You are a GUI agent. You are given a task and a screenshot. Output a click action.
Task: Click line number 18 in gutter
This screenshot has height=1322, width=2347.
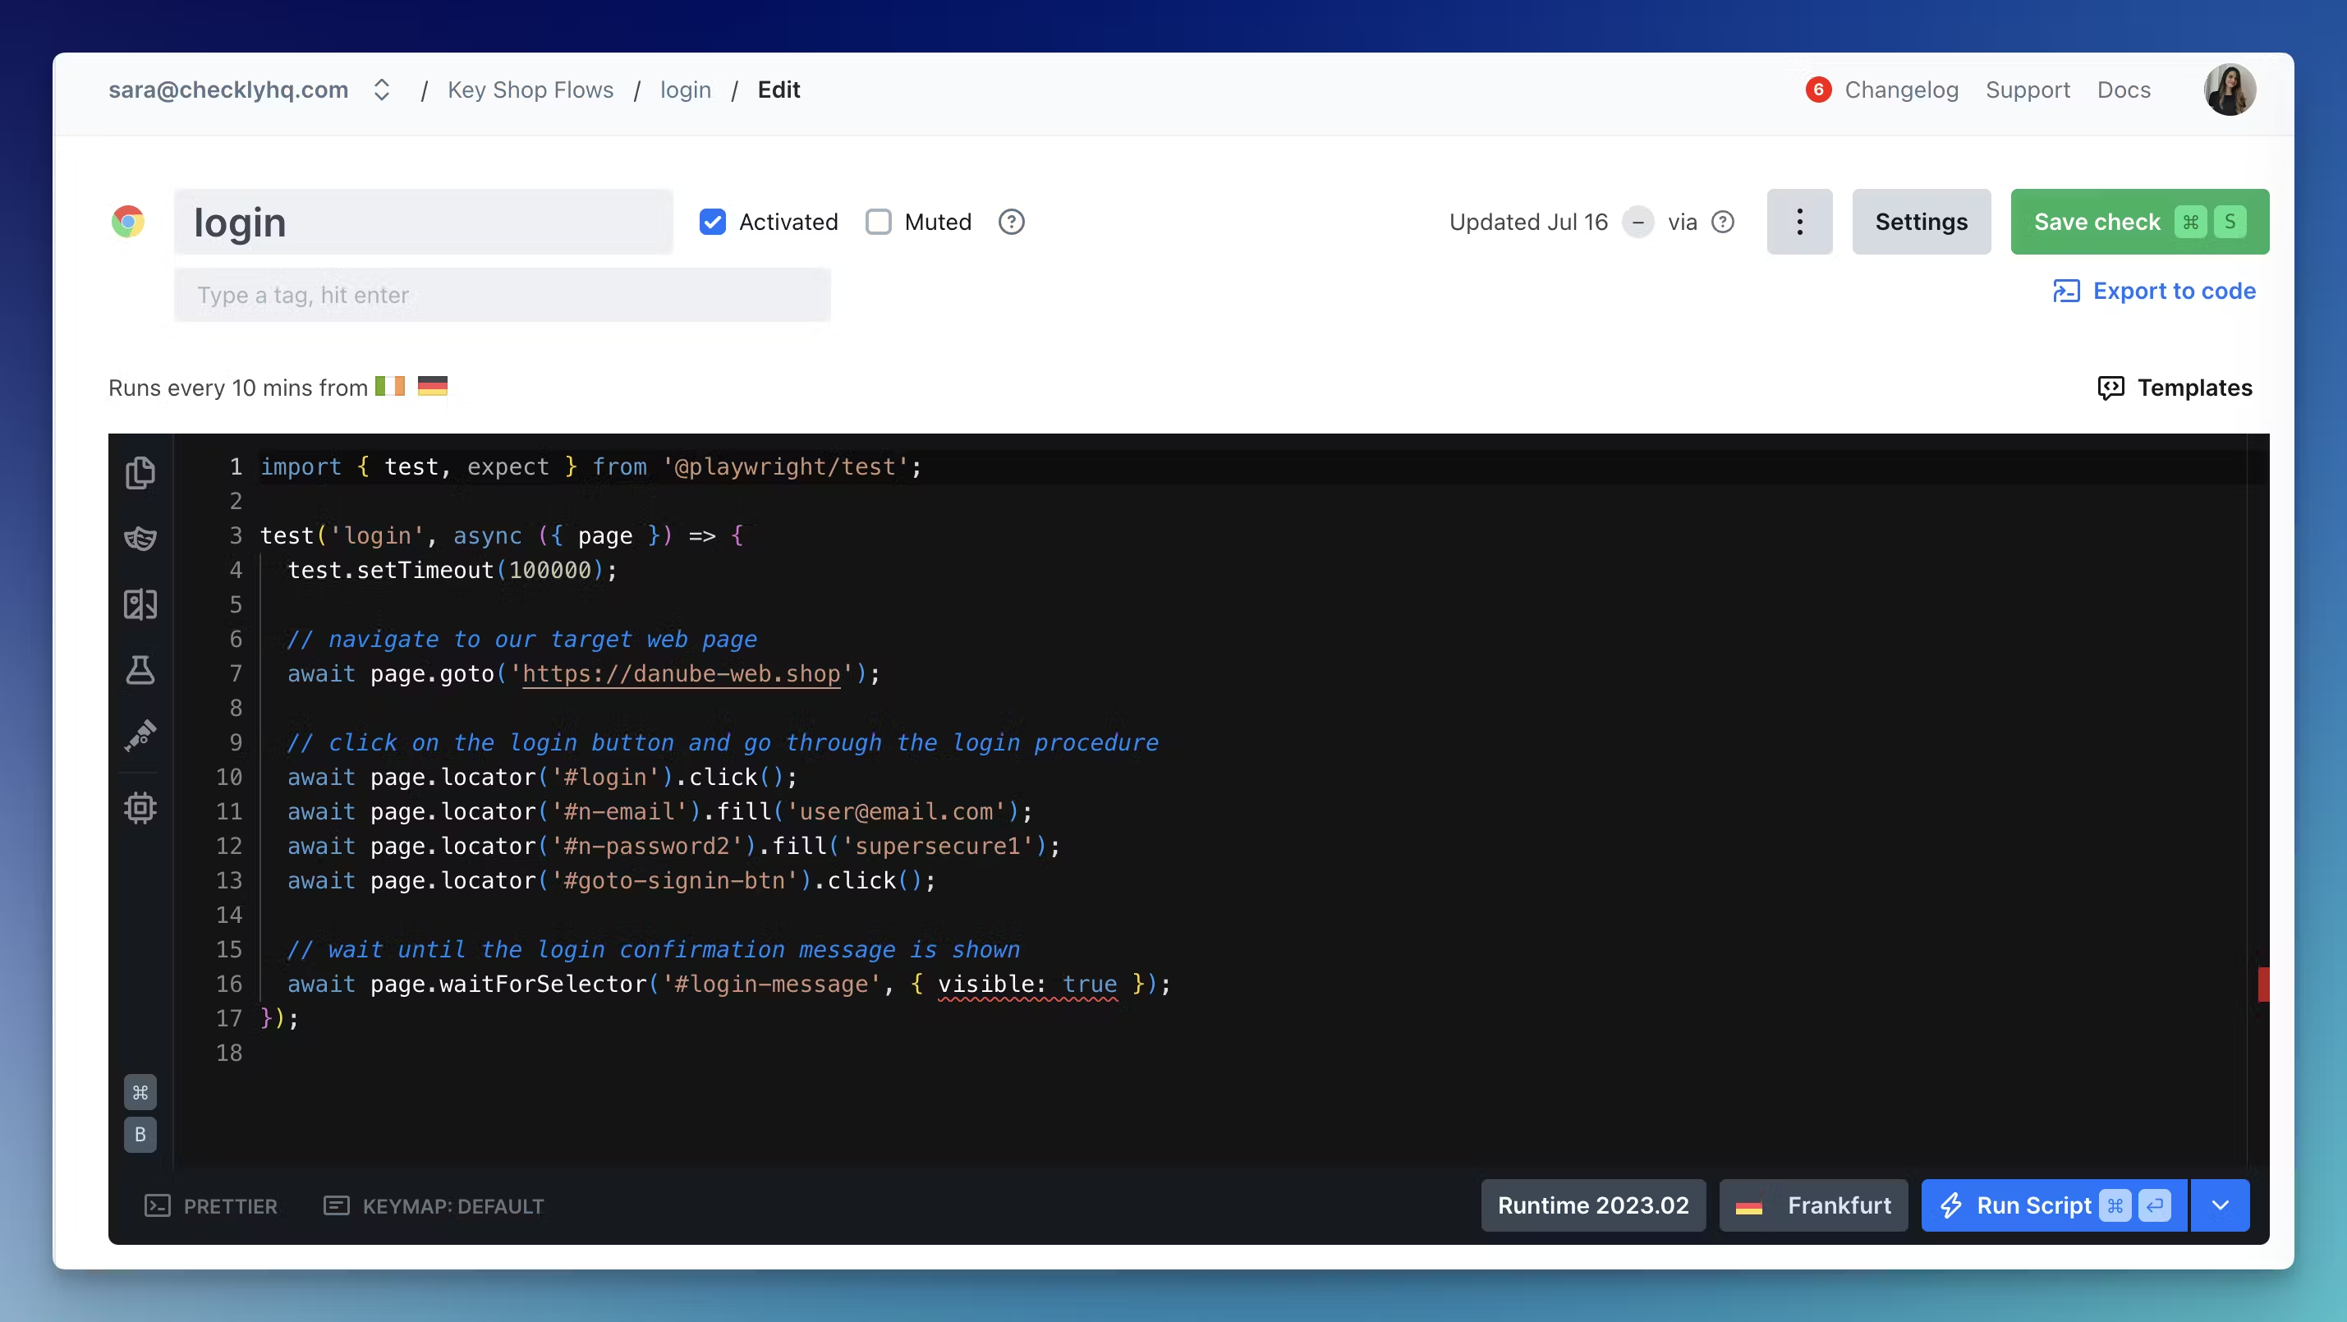click(228, 1053)
